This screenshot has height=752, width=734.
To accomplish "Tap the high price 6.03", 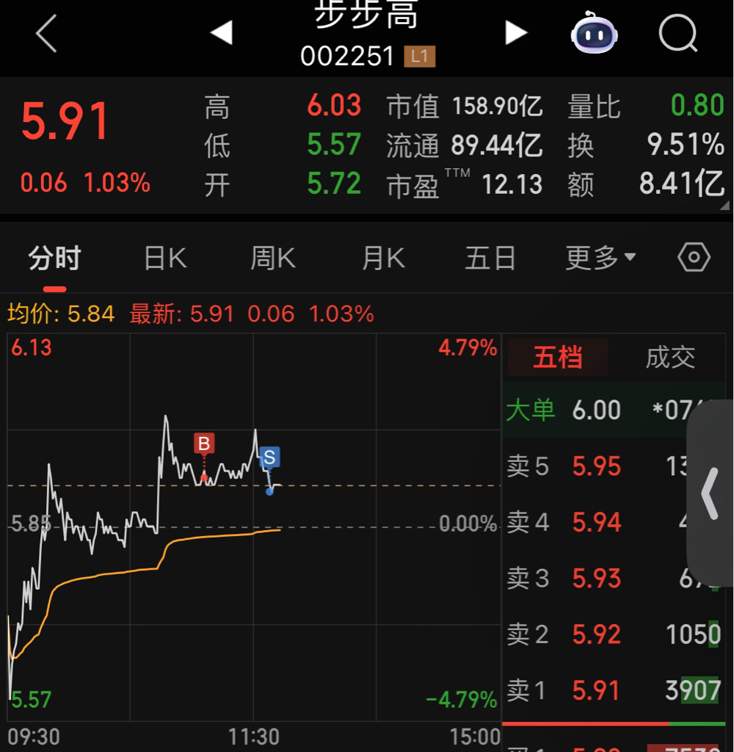I will pyautogui.click(x=334, y=105).
